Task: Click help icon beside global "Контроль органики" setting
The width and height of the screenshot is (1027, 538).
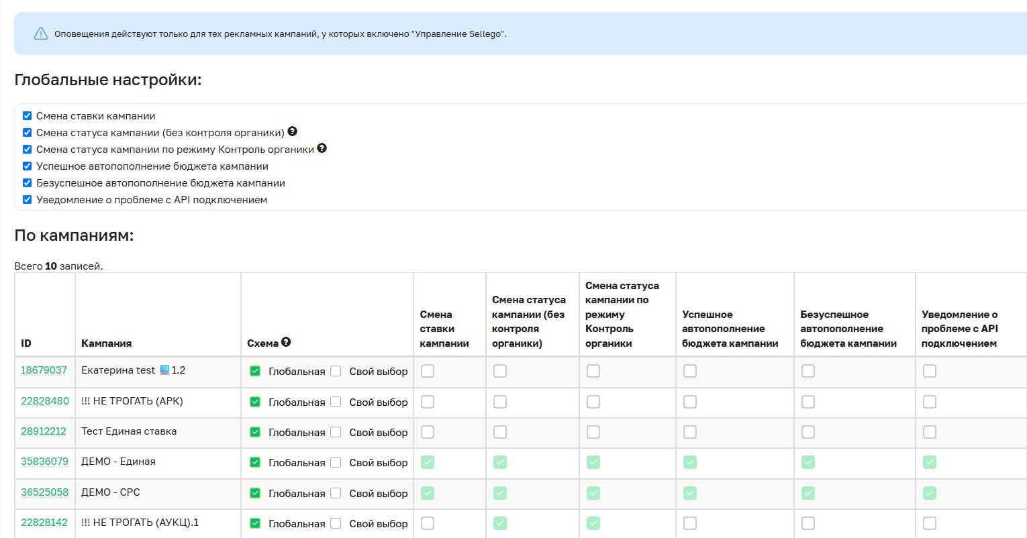Action: click(x=322, y=148)
